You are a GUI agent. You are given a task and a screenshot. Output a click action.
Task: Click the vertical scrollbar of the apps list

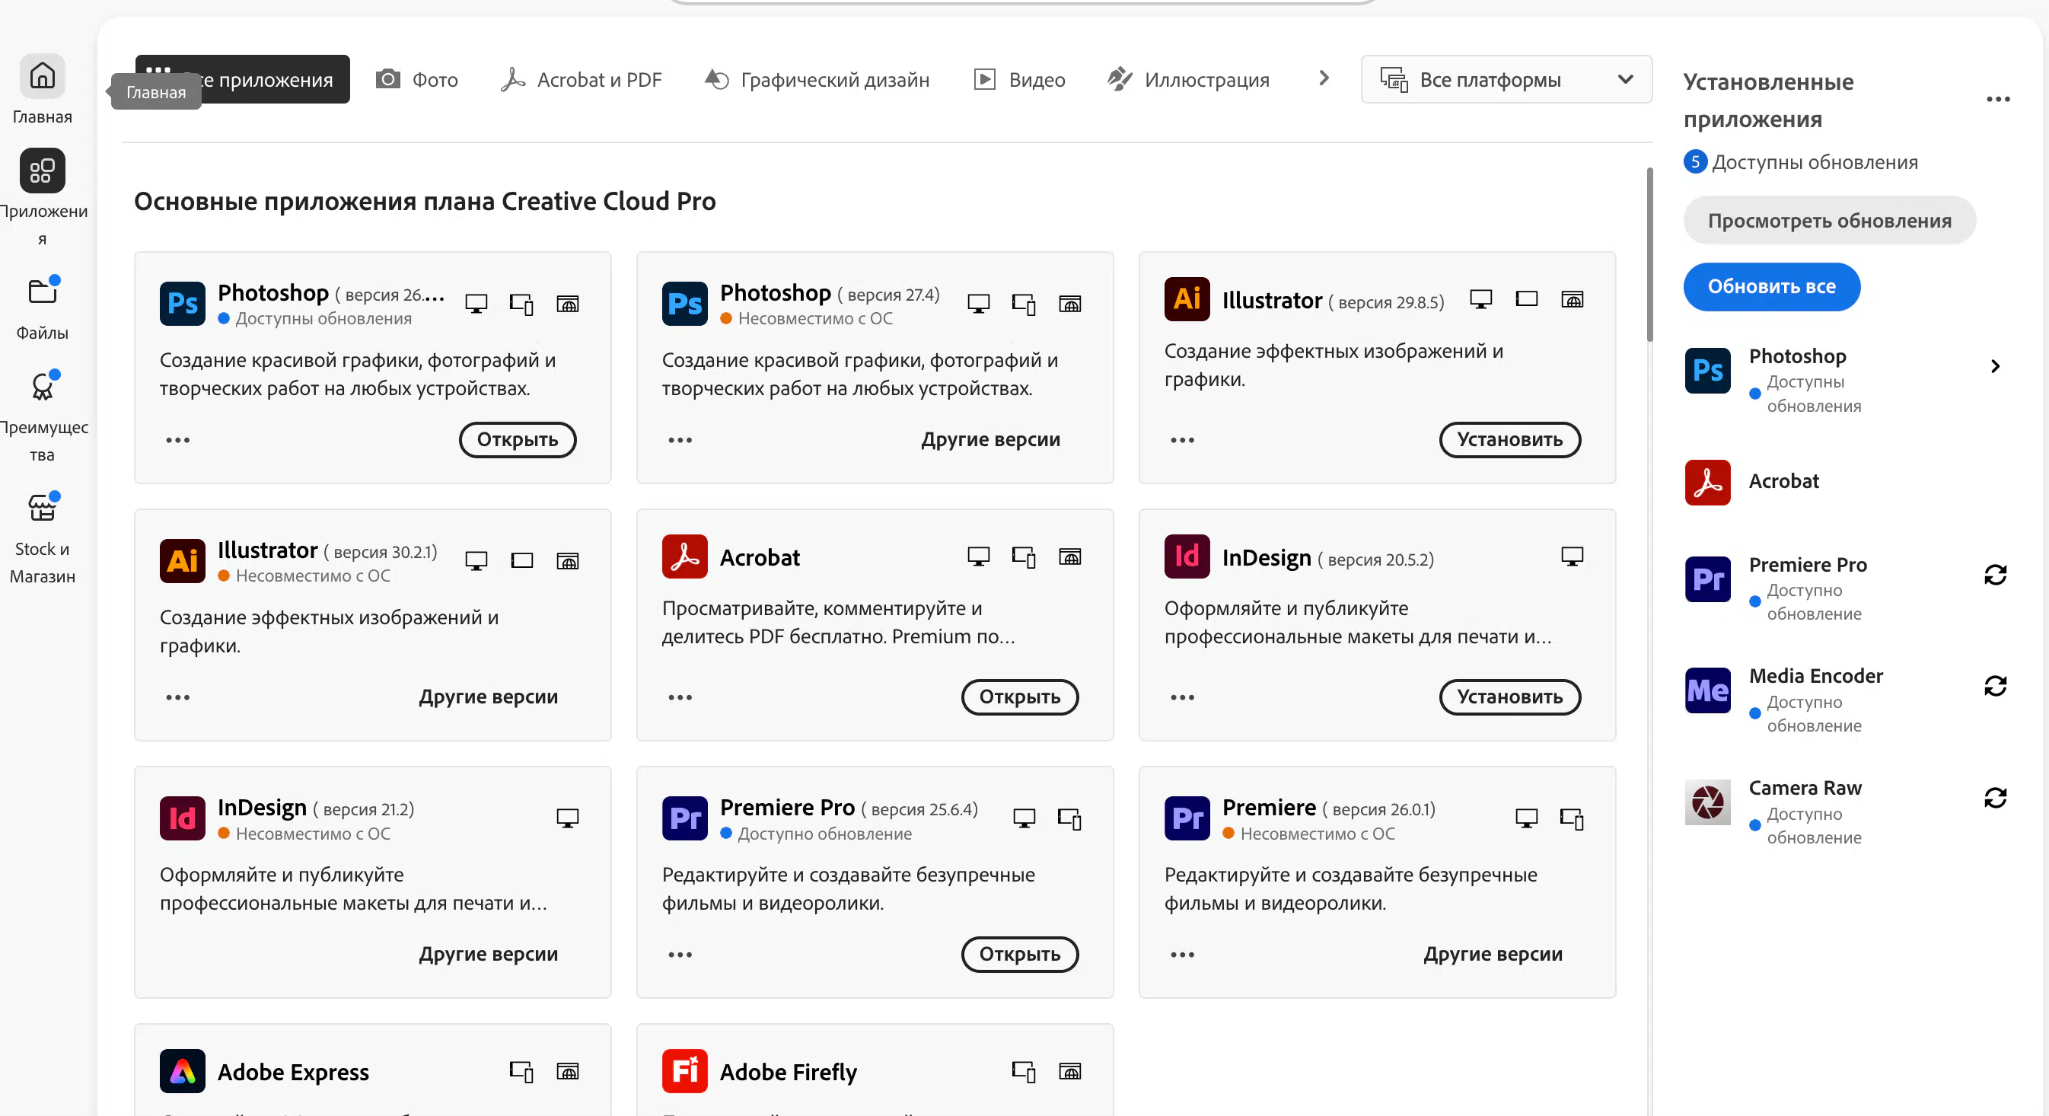coord(1649,254)
